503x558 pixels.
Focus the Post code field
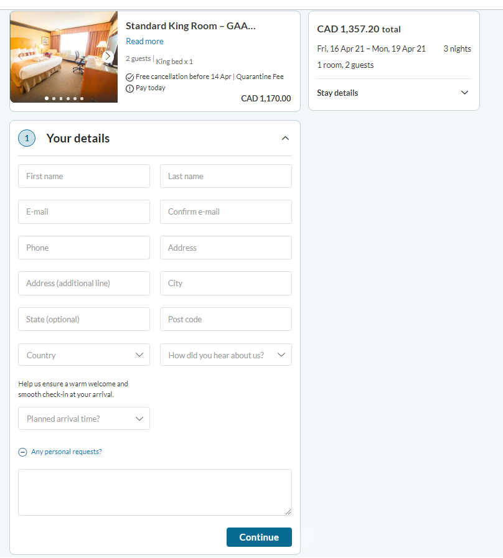pos(226,319)
